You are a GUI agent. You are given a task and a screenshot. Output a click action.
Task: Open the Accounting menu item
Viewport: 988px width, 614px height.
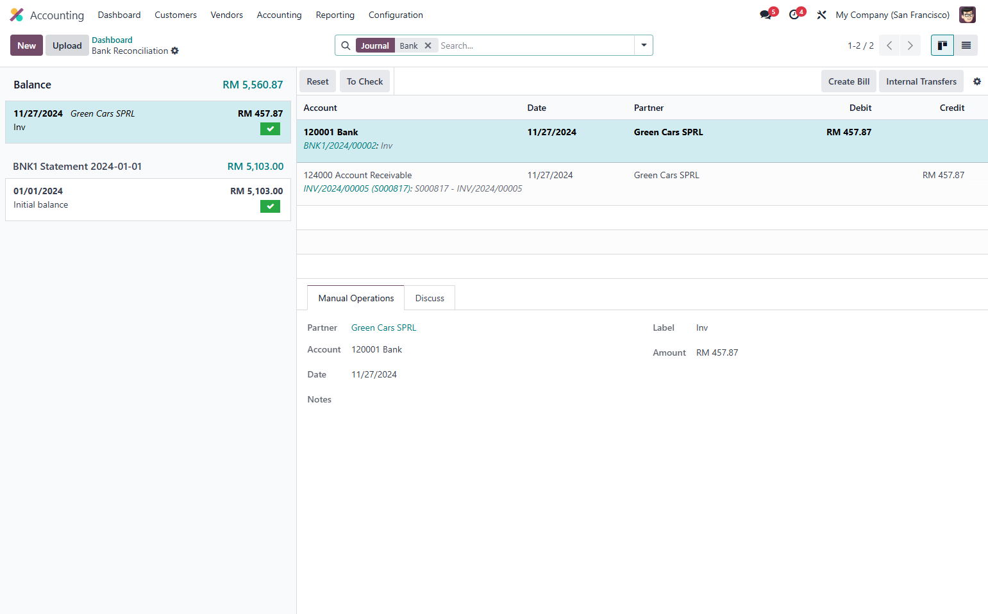click(279, 15)
